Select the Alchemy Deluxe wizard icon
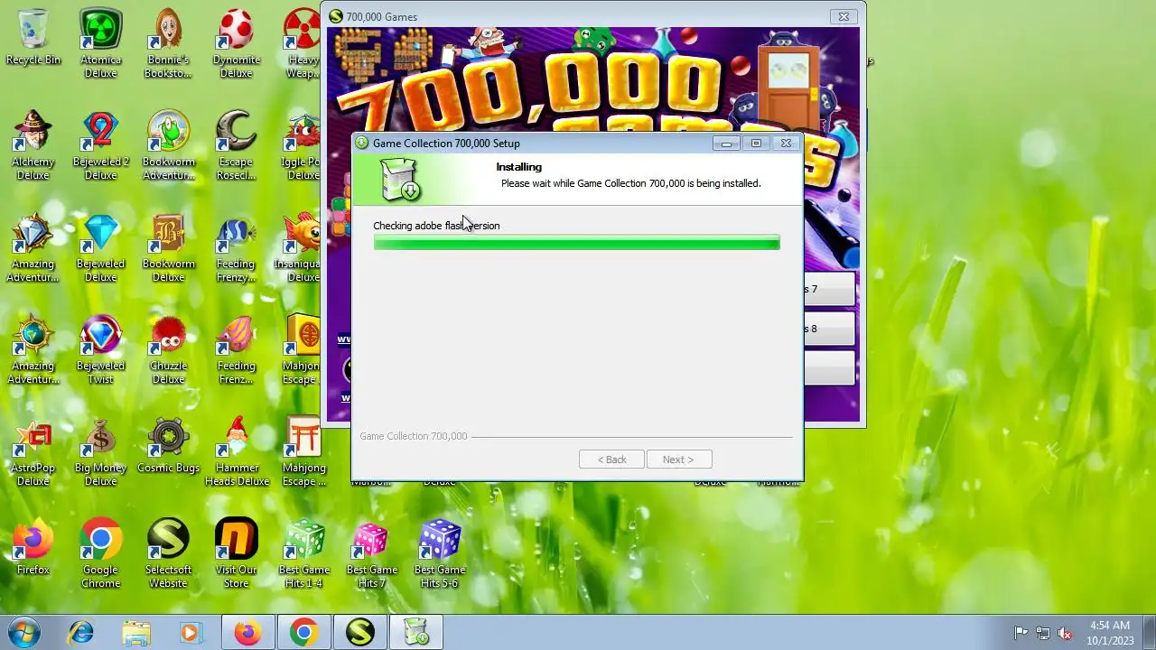 (x=33, y=145)
